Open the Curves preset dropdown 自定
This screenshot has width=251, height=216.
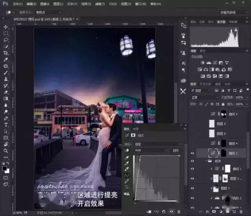158,144
